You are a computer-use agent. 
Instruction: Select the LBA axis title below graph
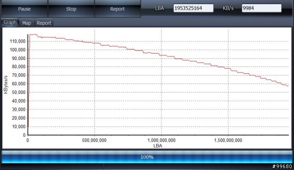tap(158, 146)
